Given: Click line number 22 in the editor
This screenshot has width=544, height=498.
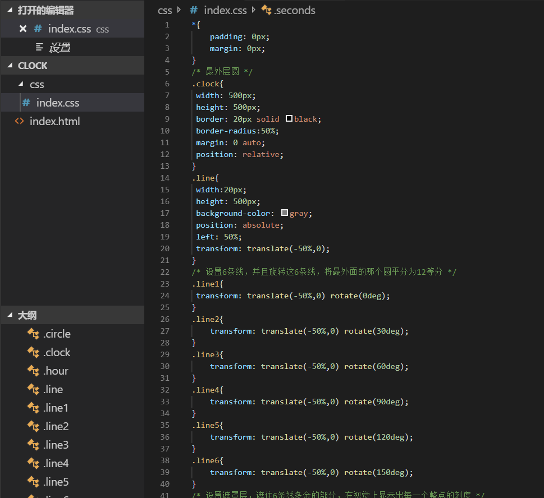Looking at the screenshot, I should (165, 271).
